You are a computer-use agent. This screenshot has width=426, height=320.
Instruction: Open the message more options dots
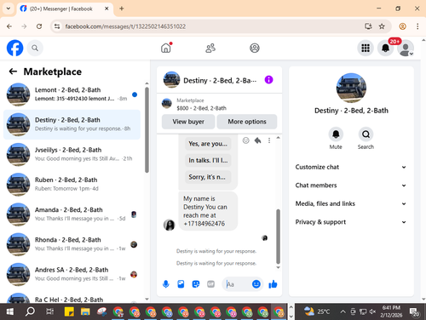[269, 140]
